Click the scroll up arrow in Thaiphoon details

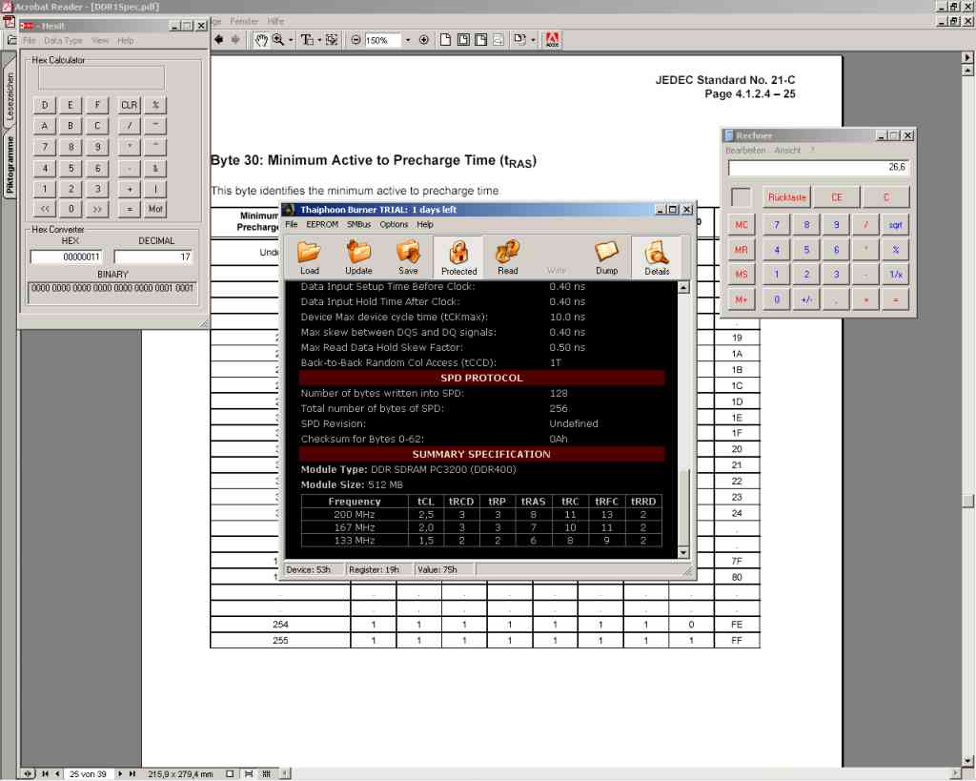[683, 288]
